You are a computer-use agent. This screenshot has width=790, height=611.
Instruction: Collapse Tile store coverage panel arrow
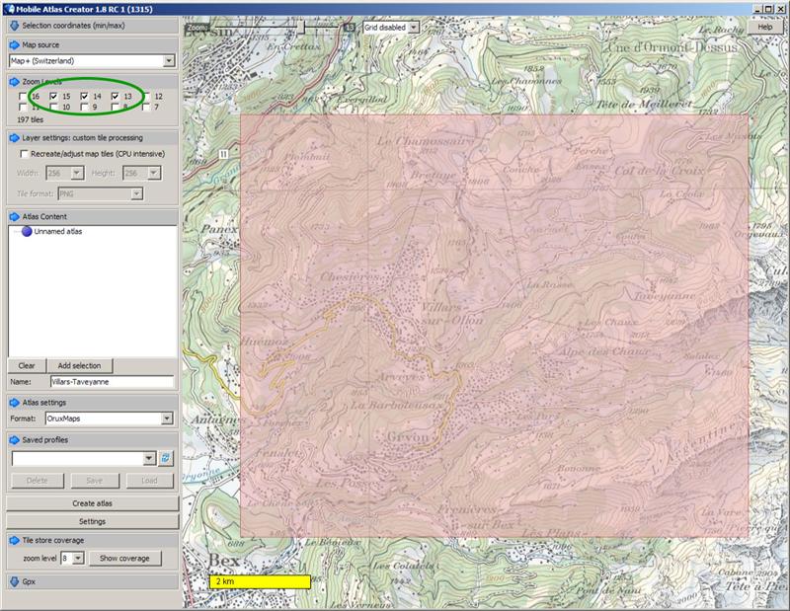[x=14, y=541]
